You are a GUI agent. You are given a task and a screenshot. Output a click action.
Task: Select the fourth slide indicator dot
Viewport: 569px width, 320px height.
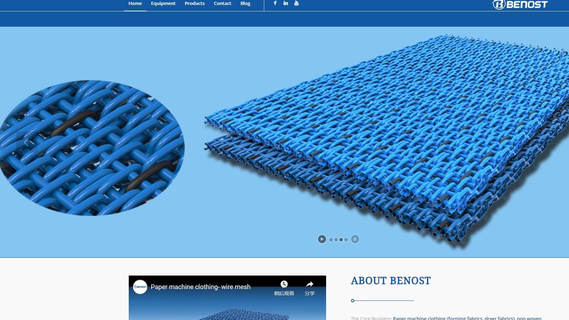click(x=346, y=240)
